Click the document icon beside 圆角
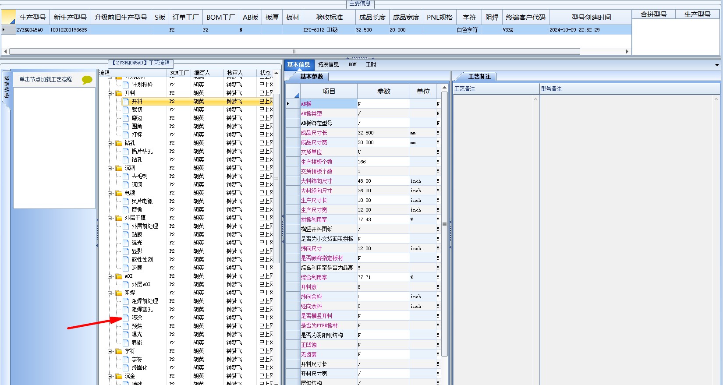Viewport: 723px width, 385px height. coord(126,127)
